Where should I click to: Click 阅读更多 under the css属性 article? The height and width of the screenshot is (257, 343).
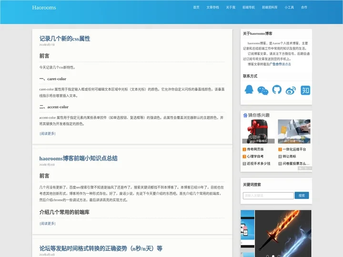[48, 134]
